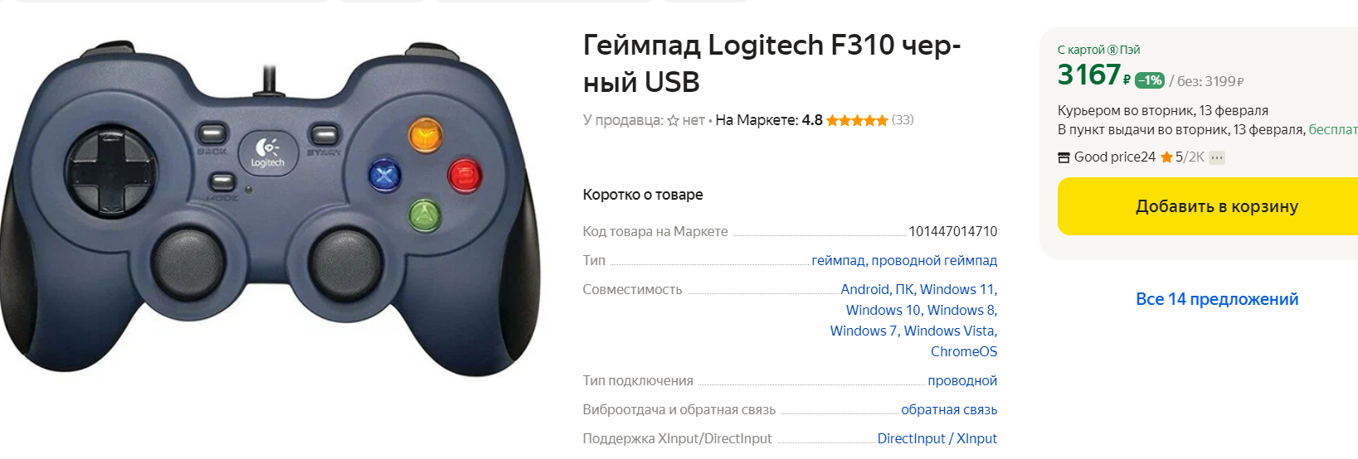Click the orange star beside 5/2K rating

[1166, 157]
